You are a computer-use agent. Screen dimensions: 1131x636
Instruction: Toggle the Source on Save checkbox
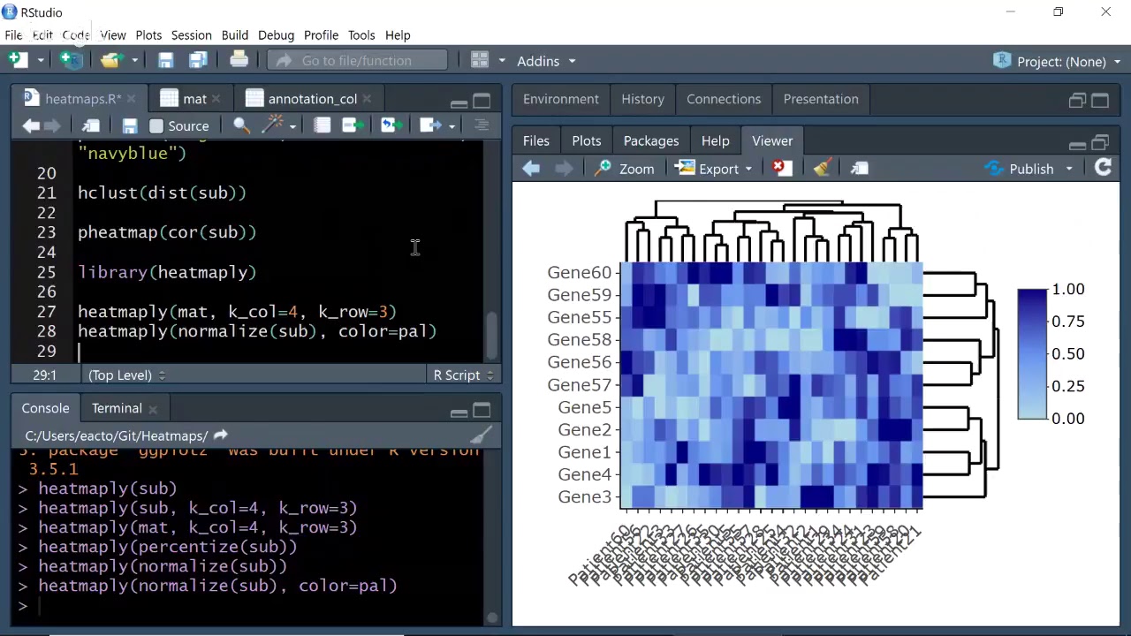point(156,126)
